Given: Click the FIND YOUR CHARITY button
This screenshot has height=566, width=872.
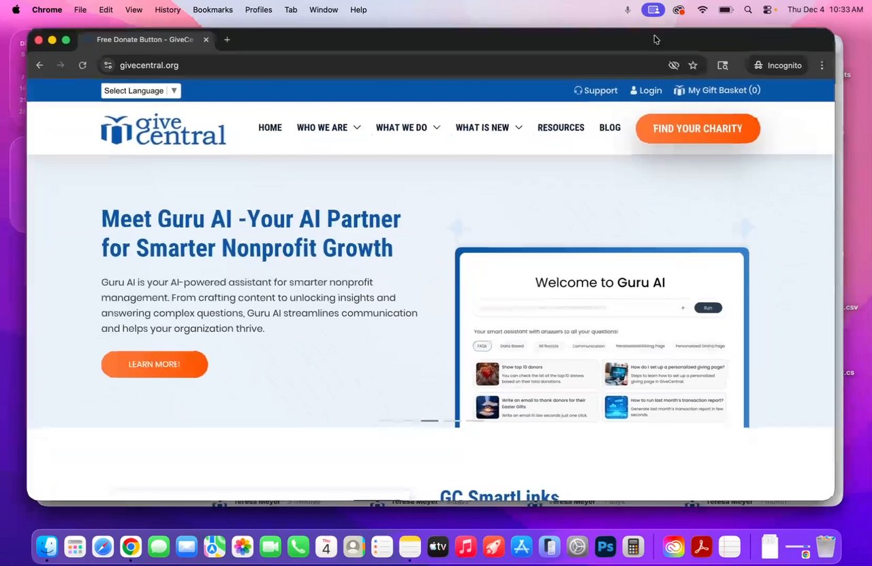Looking at the screenshot, I should pos(698,129).
